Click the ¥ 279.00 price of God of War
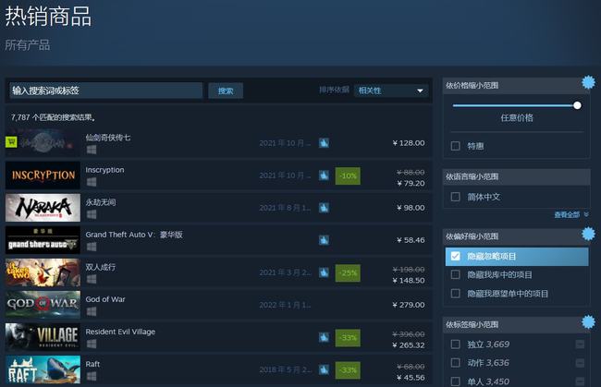Viewport: 601px width, 387px height. click(x=409, y=305)
